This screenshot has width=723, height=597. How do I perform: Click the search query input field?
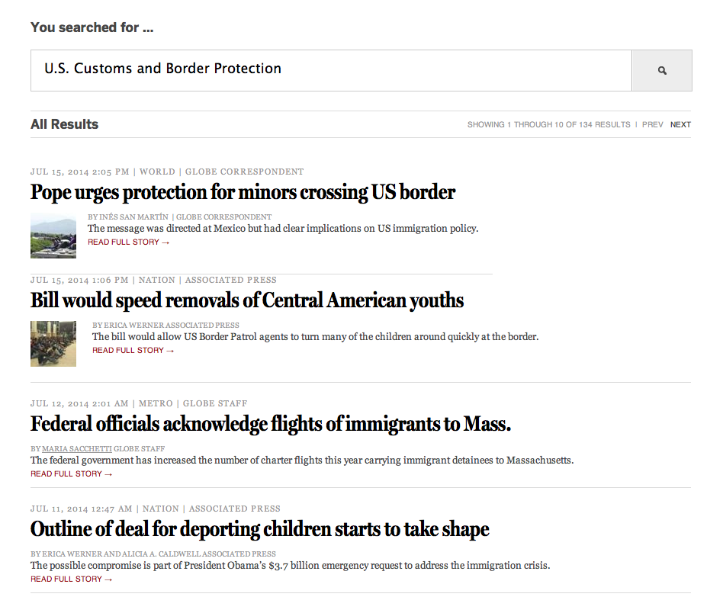pos(331,70)
